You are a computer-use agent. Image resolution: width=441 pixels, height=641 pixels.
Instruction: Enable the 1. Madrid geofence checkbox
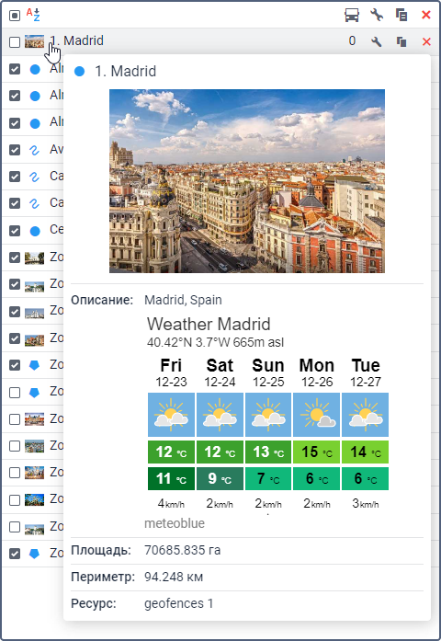coord(15,41)
